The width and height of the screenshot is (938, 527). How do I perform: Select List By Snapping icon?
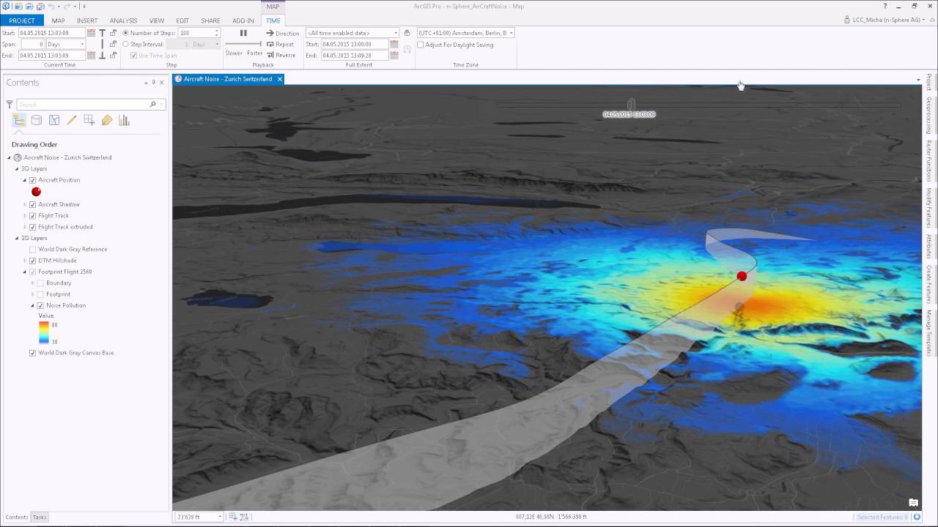(x=89, y=120)
